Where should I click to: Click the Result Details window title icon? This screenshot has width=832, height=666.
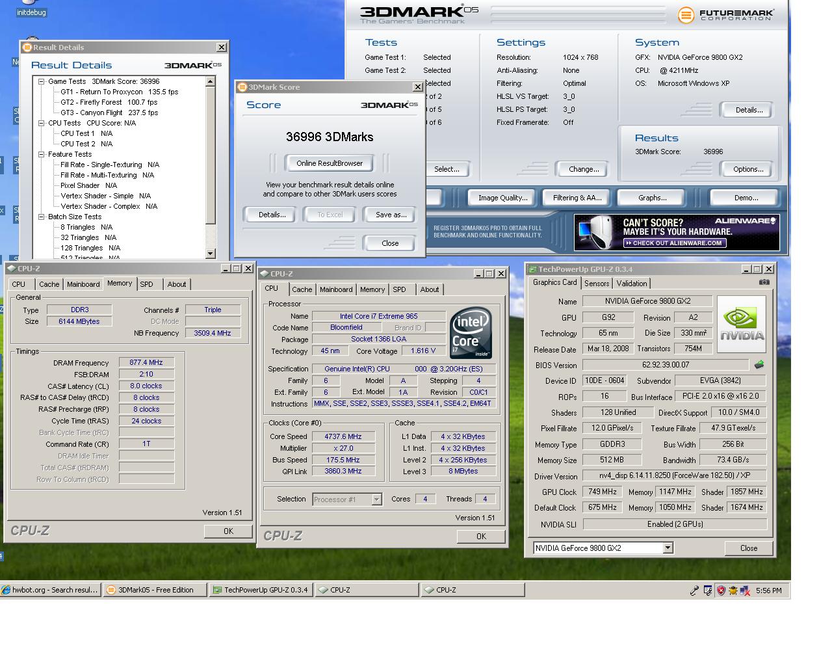(27, 47)
